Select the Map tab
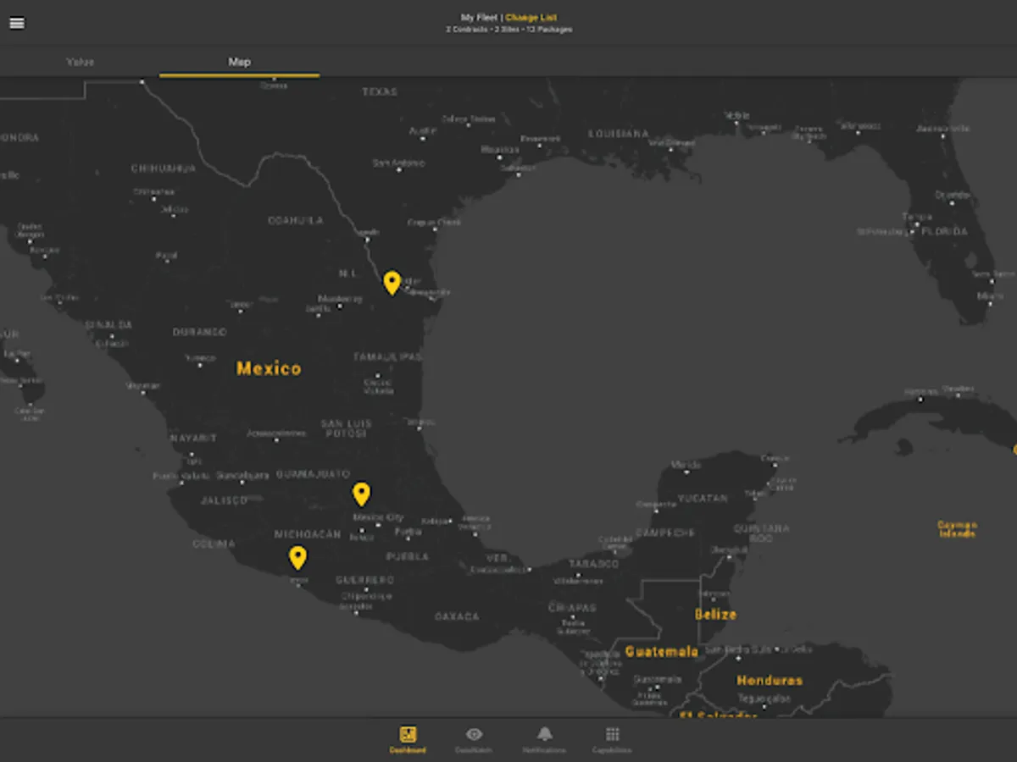 click(240, 62)
